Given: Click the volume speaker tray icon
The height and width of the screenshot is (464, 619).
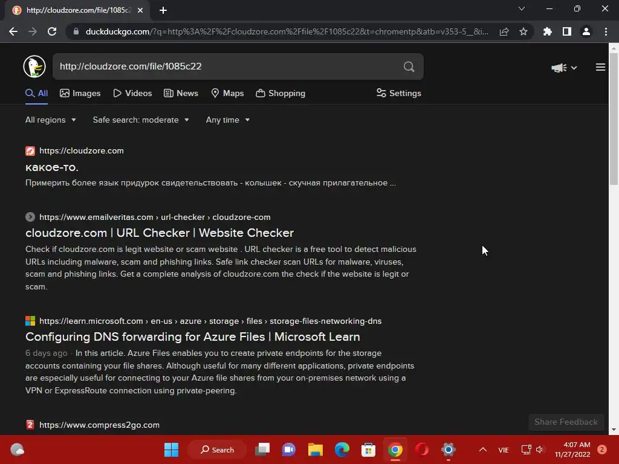Looking at the screenshot, I should (x=540, y=449).
